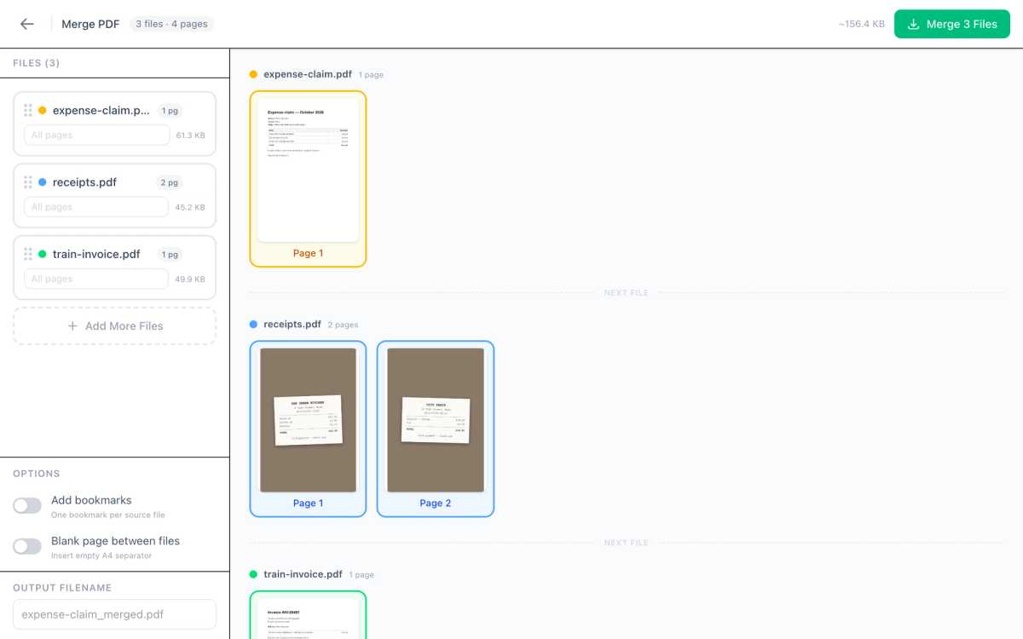Click expense-claim.p... name in file list
The width and height of the screenshot is (1023, 639).
101,110
